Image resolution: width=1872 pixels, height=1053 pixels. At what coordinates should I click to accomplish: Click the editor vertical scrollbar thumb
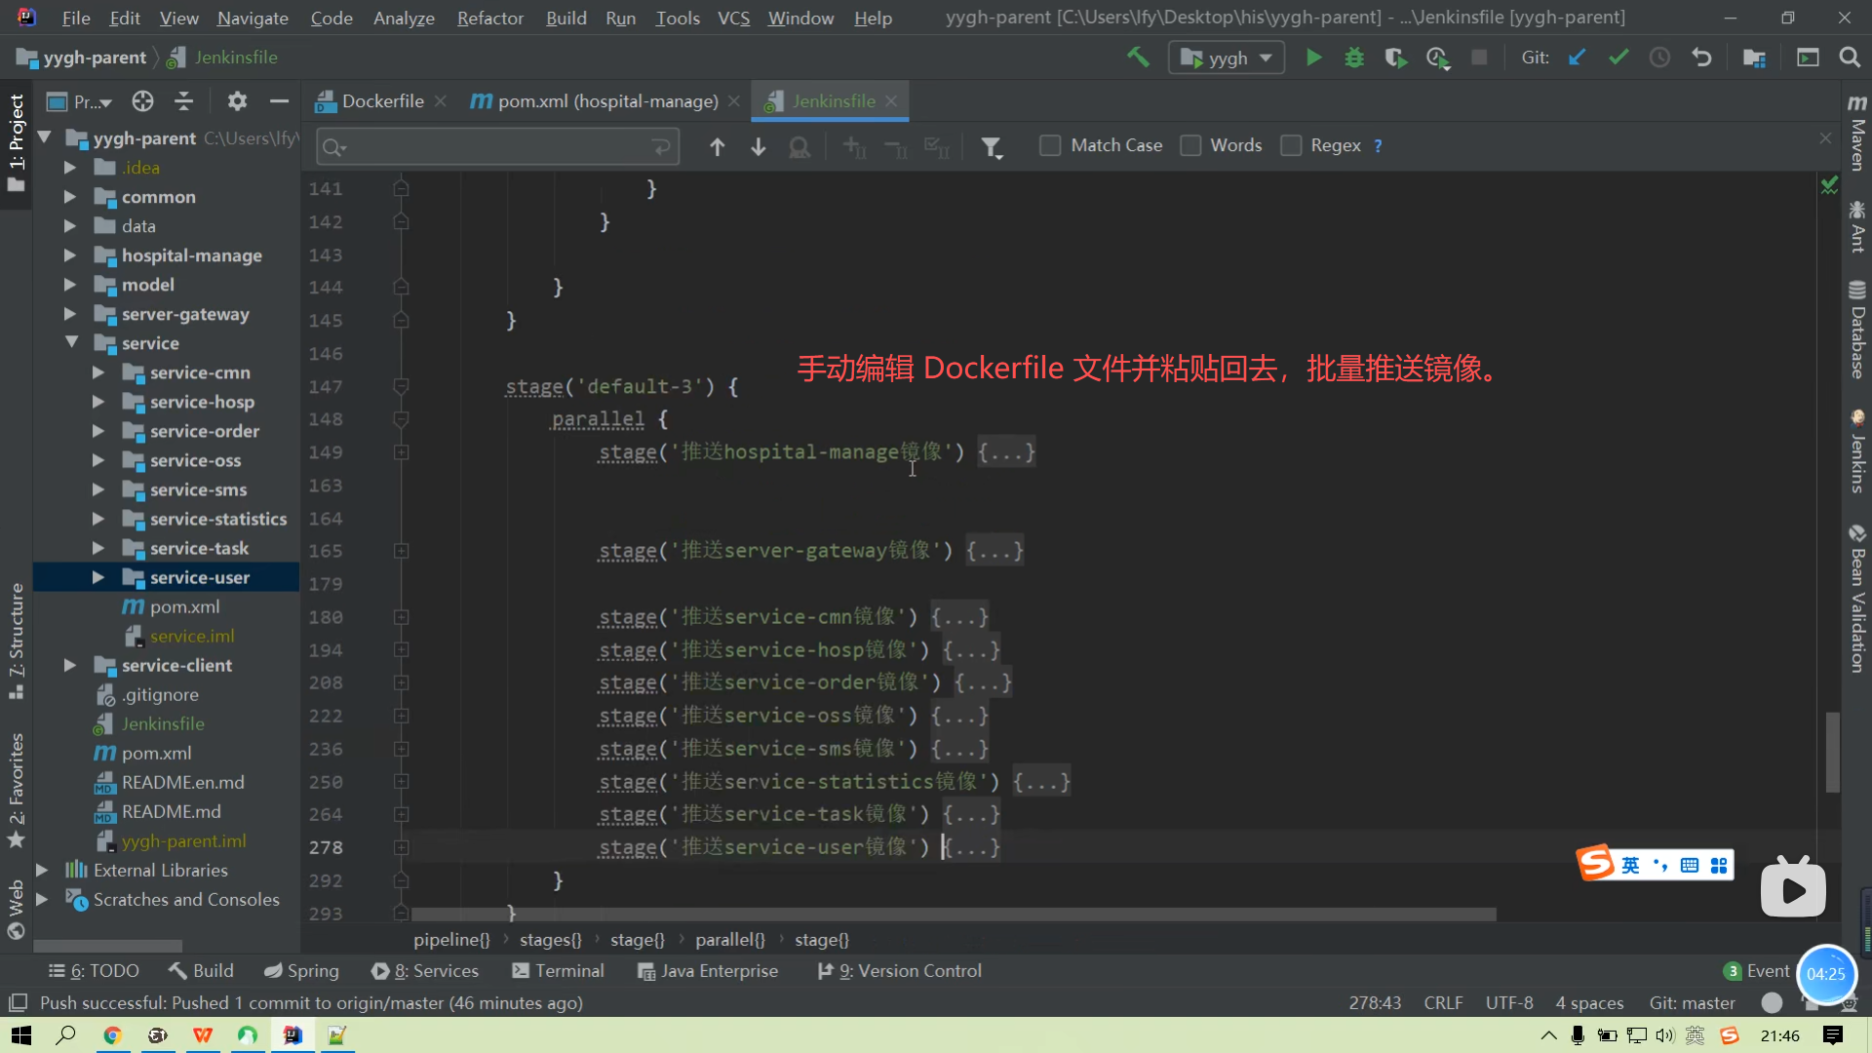click(1832, 752)
